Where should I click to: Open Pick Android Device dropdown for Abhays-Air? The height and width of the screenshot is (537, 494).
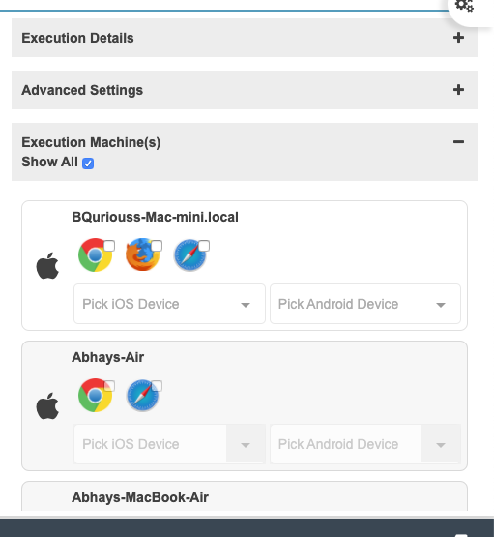pyautogui.click(x=365, y=444)
